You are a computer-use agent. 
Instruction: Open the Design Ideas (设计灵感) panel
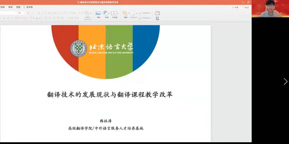click(x=157, y=14)
